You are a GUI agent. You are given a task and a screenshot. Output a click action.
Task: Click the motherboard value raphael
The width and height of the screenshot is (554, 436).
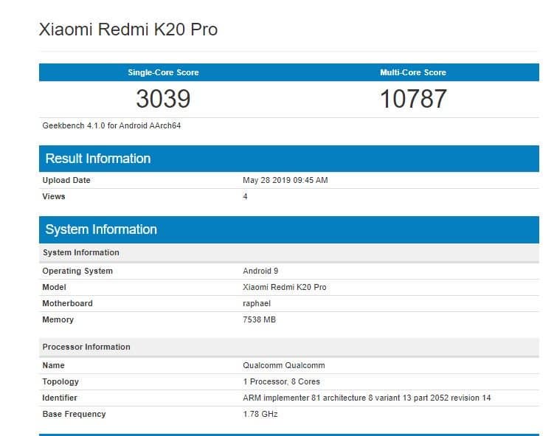[x=257, y=303]
